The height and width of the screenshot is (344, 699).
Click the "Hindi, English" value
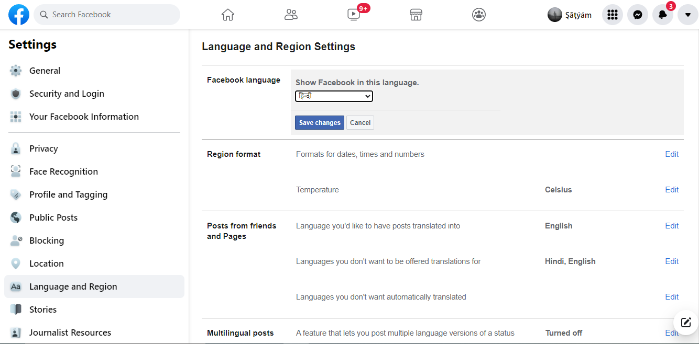(x=570, y=261)
